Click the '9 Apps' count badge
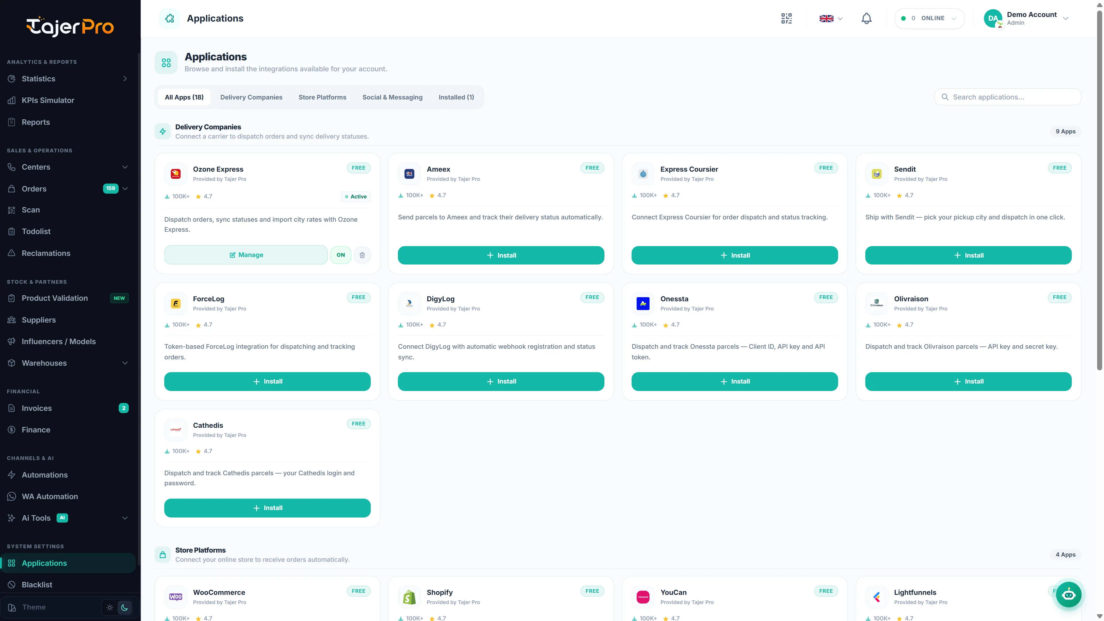This screenshot has width=1104, height=621. coord(1065,132)
